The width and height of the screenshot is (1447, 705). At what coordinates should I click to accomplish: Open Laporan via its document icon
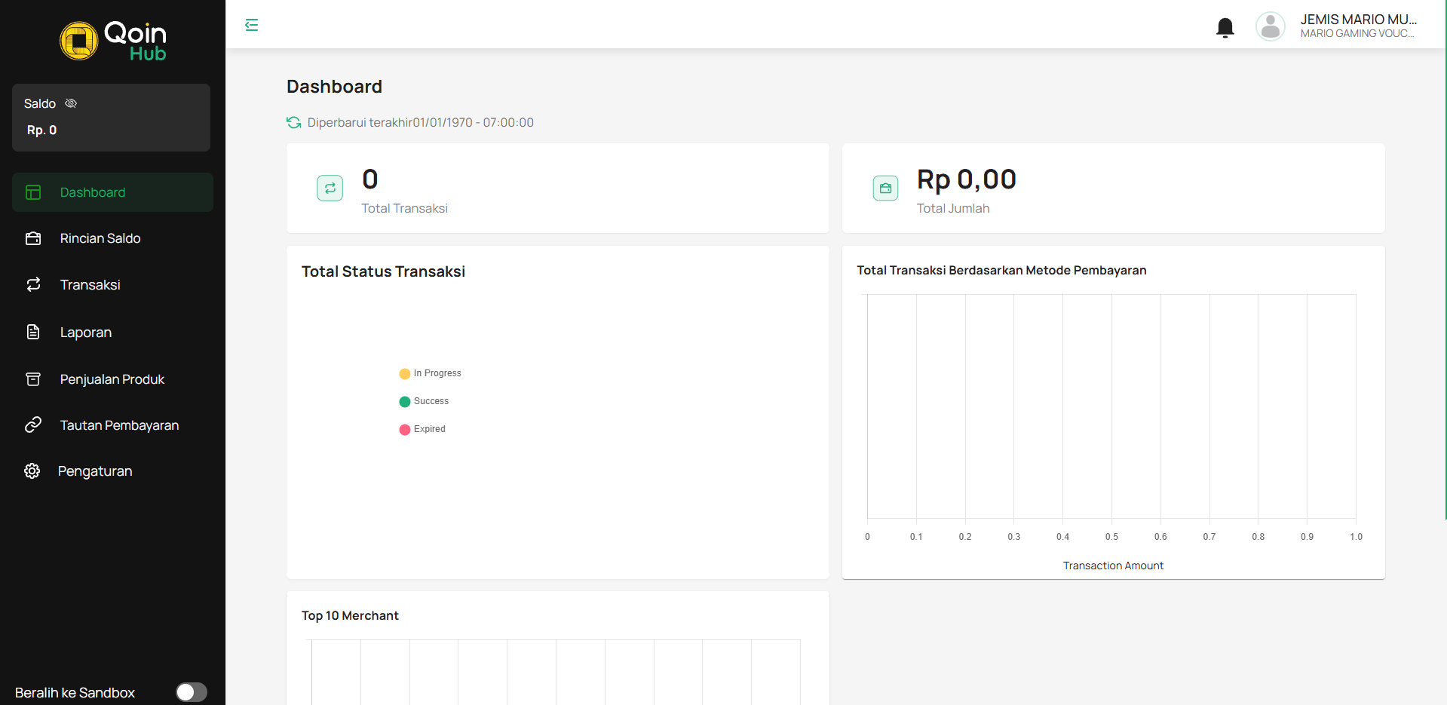pyautogui.click(x=33, y=332)
